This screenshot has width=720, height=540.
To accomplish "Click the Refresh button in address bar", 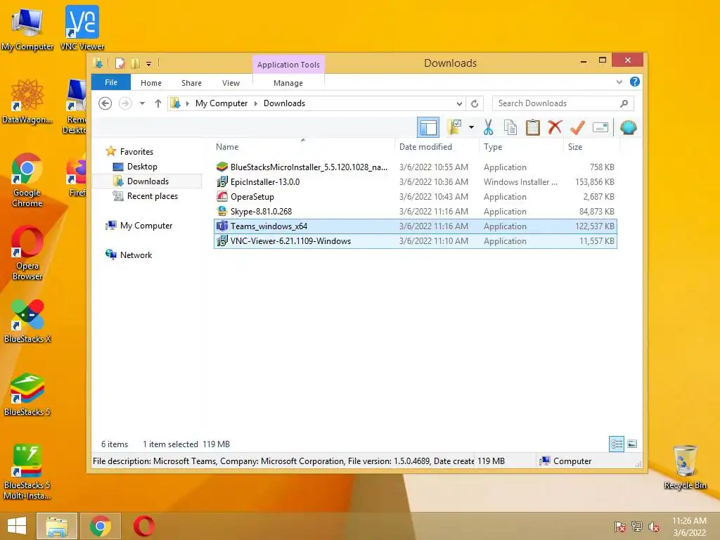I will click(x=475, y=103).
